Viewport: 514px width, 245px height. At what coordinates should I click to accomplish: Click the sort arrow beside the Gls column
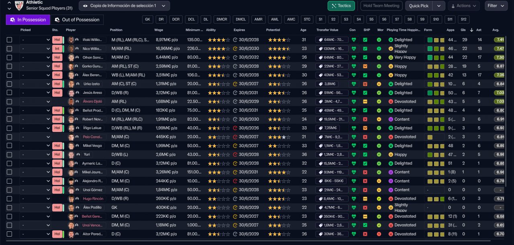pos(471,30)
